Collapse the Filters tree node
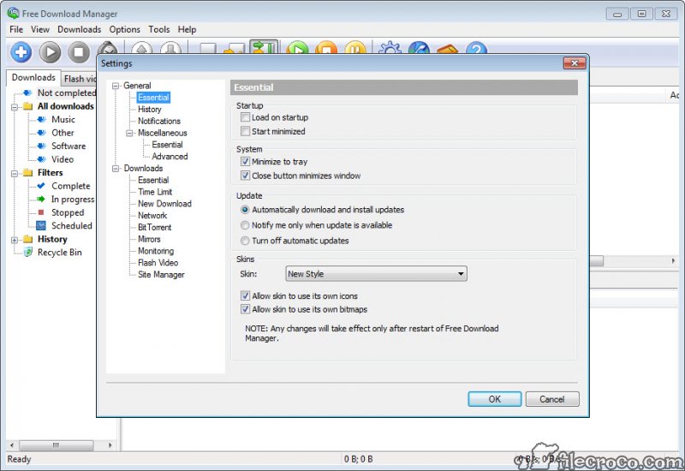The image size is (685, 471). (x=14, y=173)
